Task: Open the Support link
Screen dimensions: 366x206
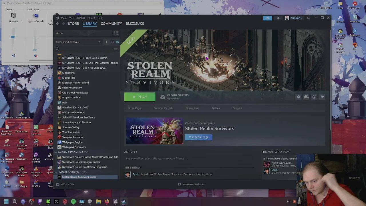Action: coord(237,108)
